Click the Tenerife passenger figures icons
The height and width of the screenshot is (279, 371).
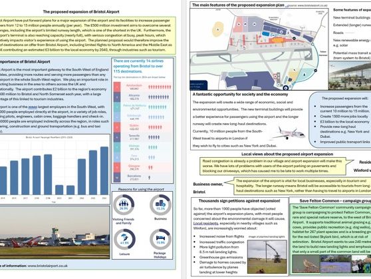(154, 137)
